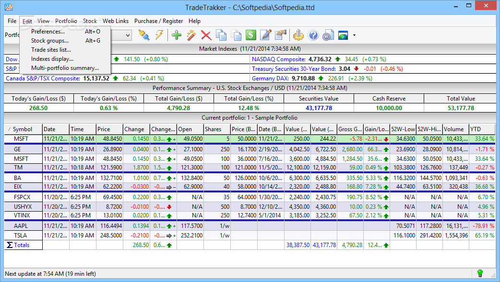Click the red down arrow in USHYX row
This screenshot has height=282, width=500.
pos(169,207)
